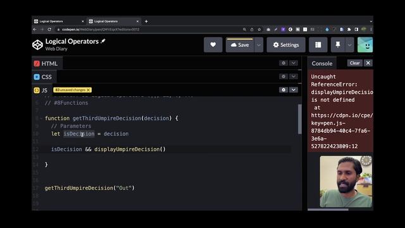Select the HTML editor header
Image resolution: width=405 pixels, height=228 pixels.
point(46,63)
